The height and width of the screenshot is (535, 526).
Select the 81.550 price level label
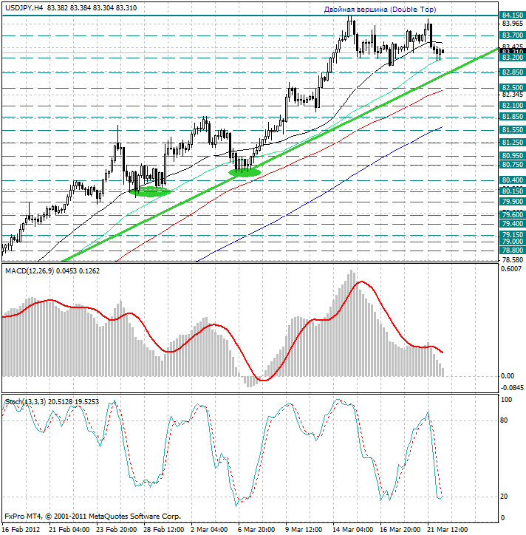coord(513,130)
